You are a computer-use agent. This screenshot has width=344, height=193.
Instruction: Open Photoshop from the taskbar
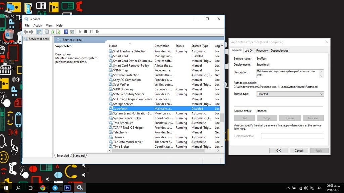67,188
